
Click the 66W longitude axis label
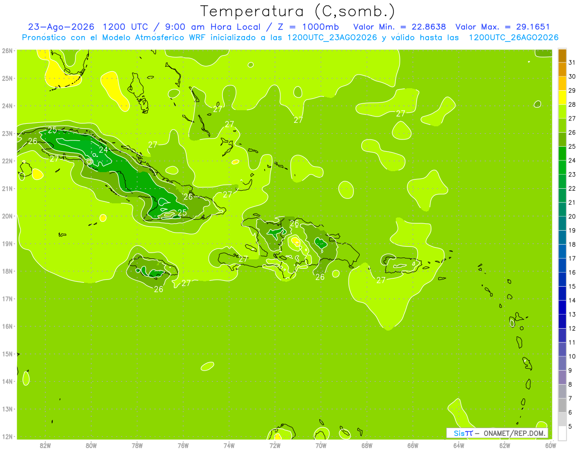tap(413, 445)
